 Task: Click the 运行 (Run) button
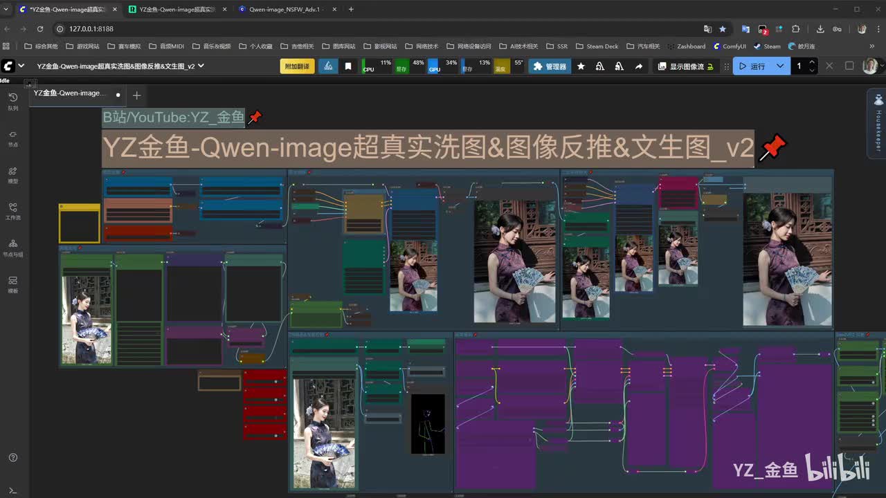(x=752, y=66)
